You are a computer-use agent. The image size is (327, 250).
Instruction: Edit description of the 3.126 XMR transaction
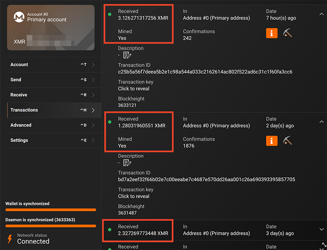tap(127, 55)
